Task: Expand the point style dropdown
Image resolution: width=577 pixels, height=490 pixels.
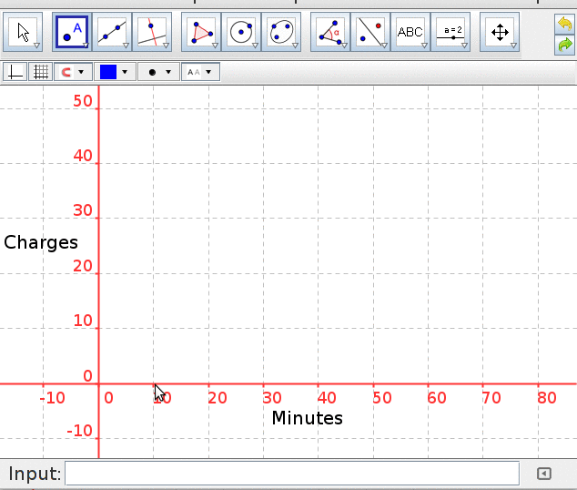Action: (x=158, y=72)
